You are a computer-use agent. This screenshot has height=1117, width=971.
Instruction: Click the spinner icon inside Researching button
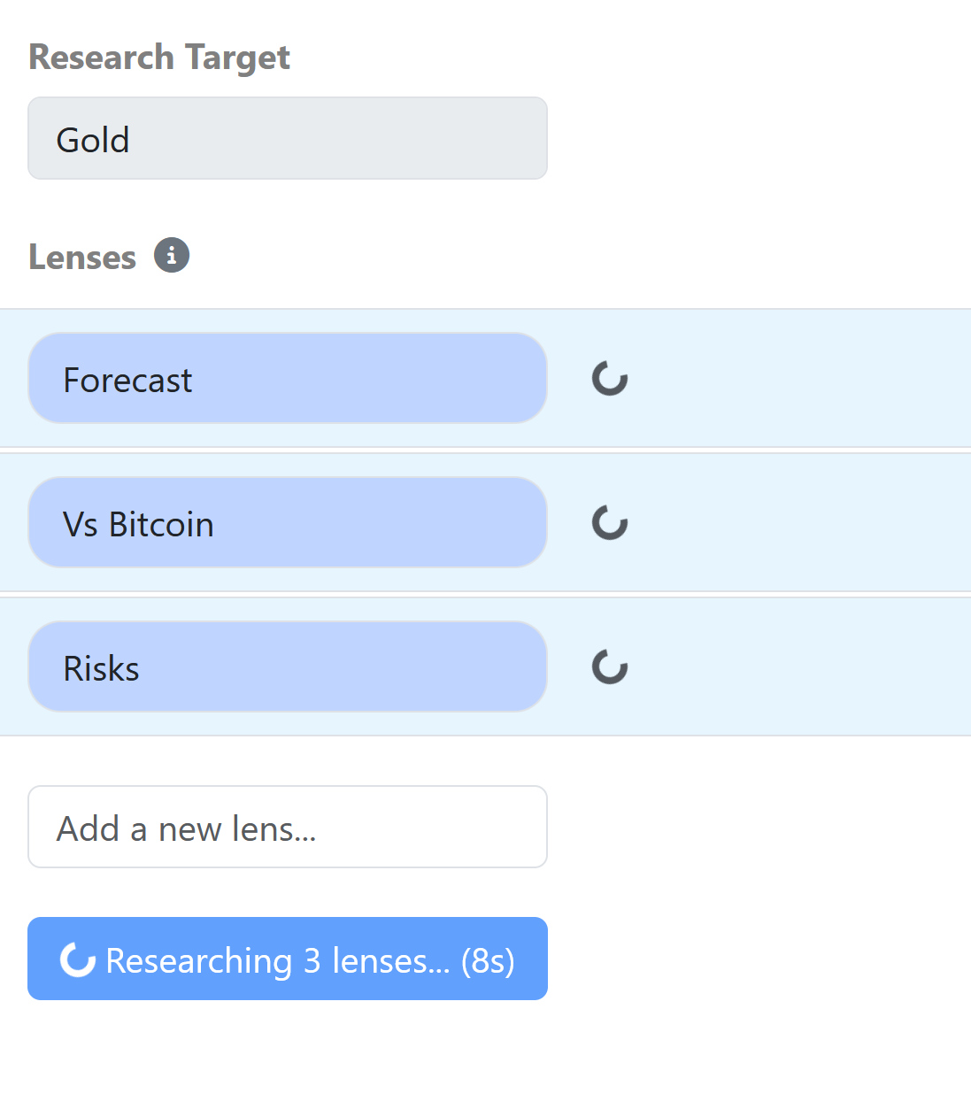78,959
